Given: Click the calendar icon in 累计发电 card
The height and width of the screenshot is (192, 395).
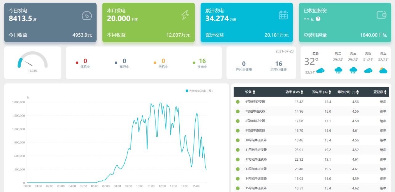Looking at the screenshot, I should pyautogui.click(x=283, y=15).
